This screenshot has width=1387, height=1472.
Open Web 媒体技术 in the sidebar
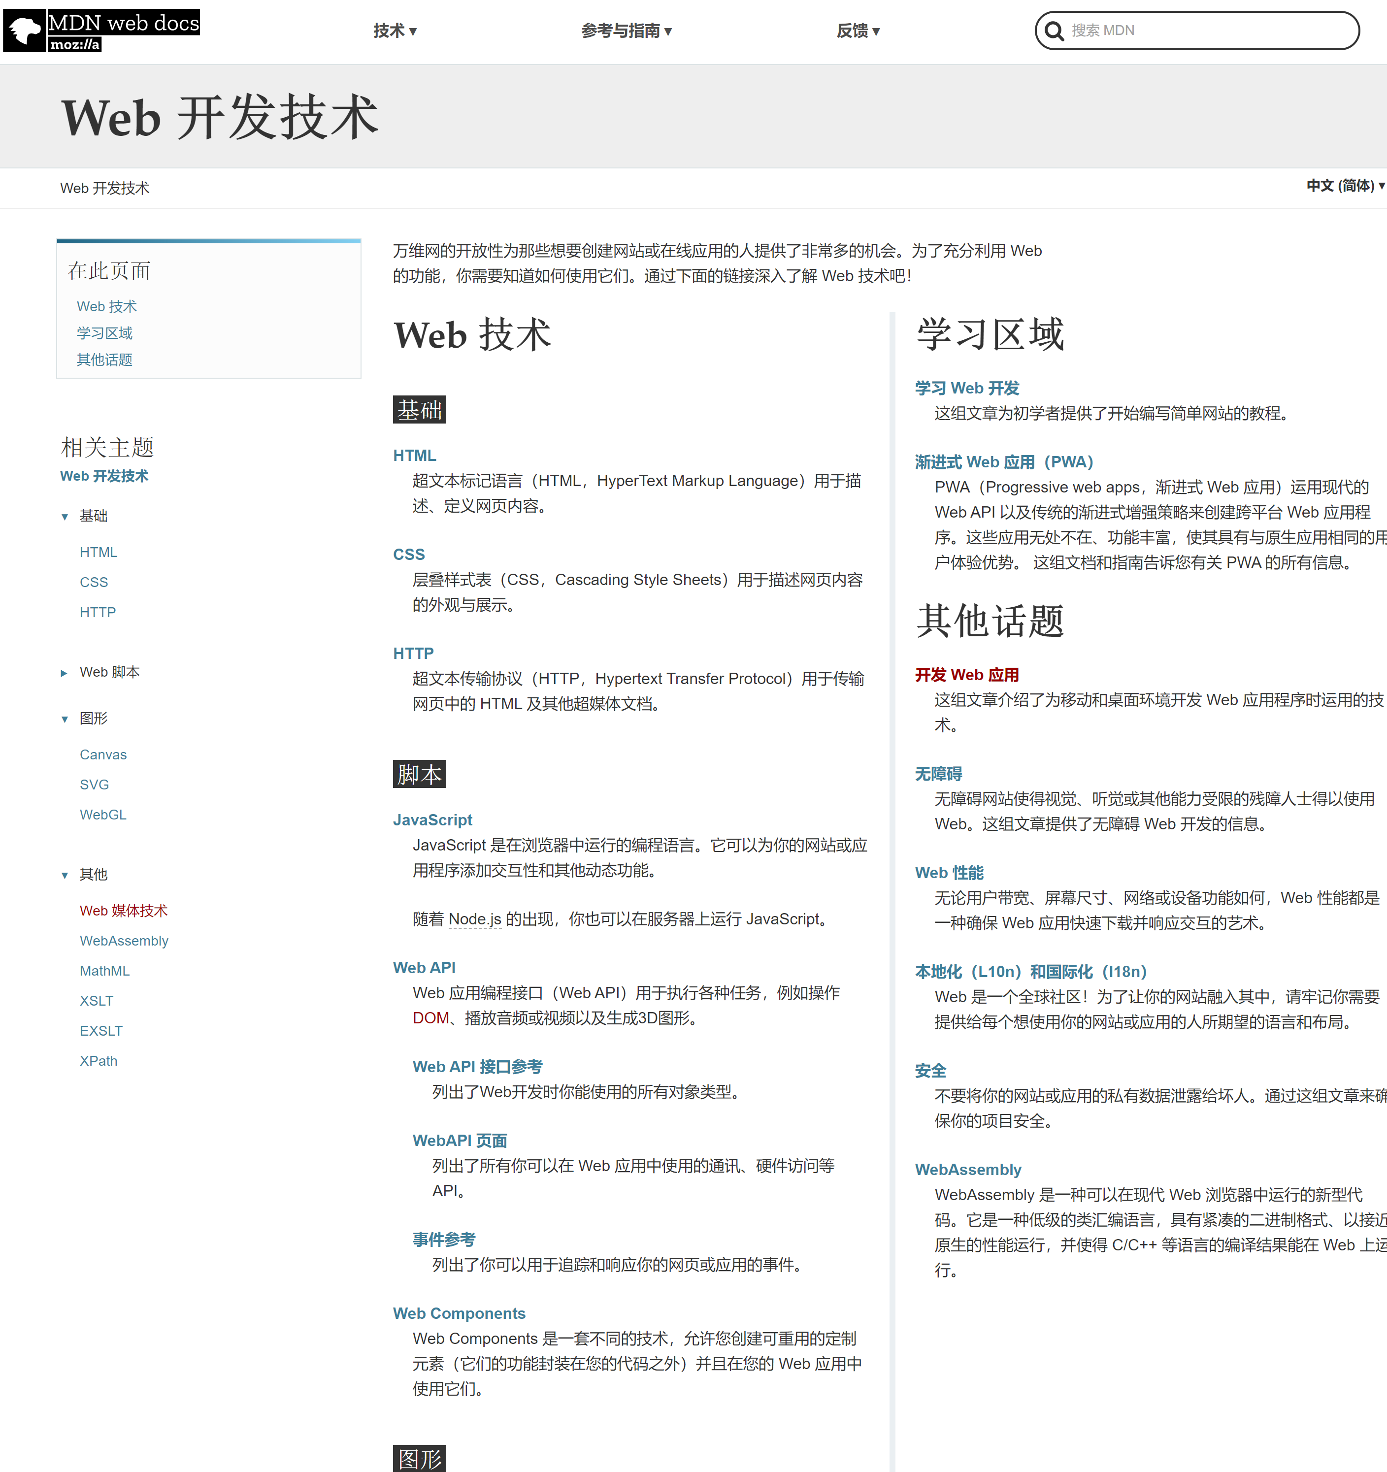pos(124,911)
